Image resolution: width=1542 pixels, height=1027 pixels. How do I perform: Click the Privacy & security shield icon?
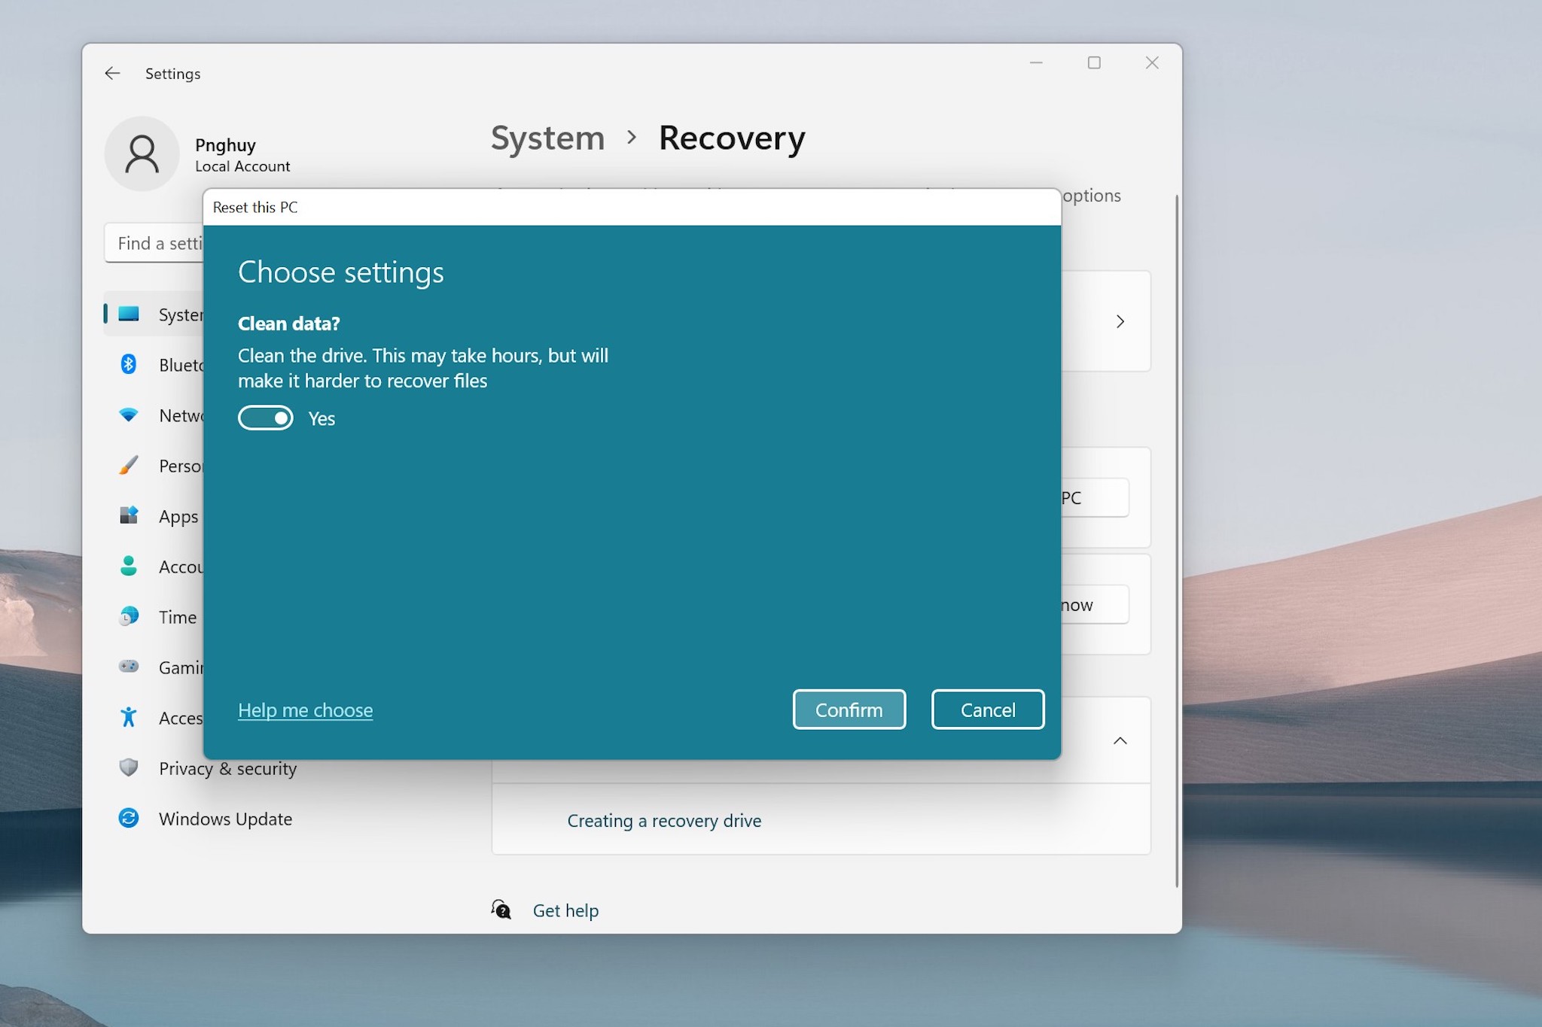tap(129, 767)
